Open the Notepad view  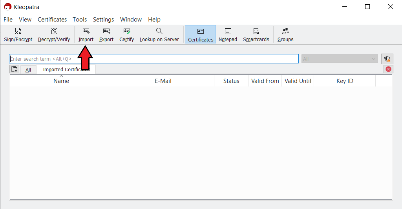(228, 34)
